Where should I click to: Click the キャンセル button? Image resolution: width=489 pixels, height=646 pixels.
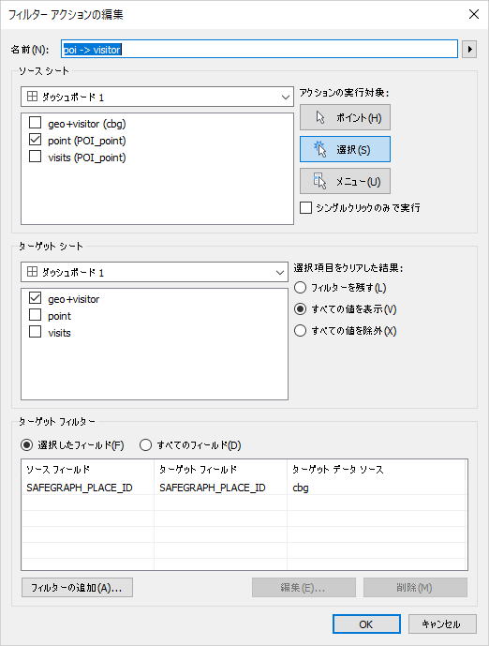click(442, 624)
